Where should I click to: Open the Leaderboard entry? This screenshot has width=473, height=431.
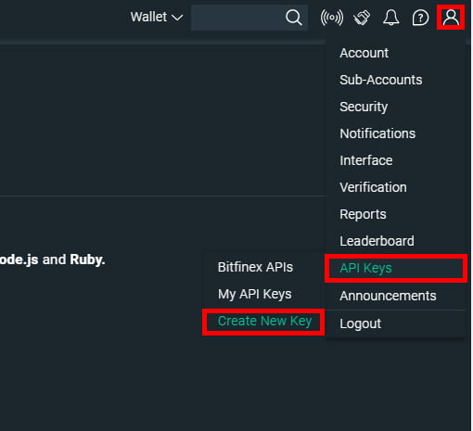tap(377, 241)
